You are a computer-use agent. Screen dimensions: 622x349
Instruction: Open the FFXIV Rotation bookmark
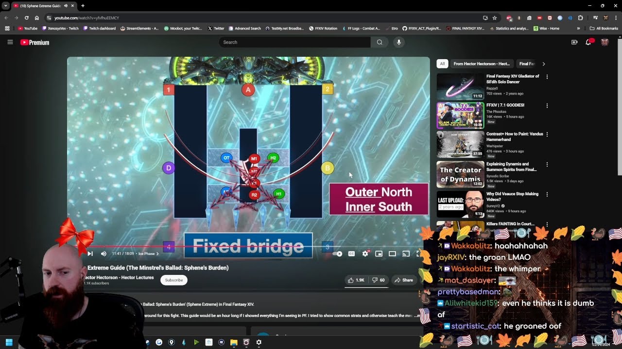click(x=323, y=29)
